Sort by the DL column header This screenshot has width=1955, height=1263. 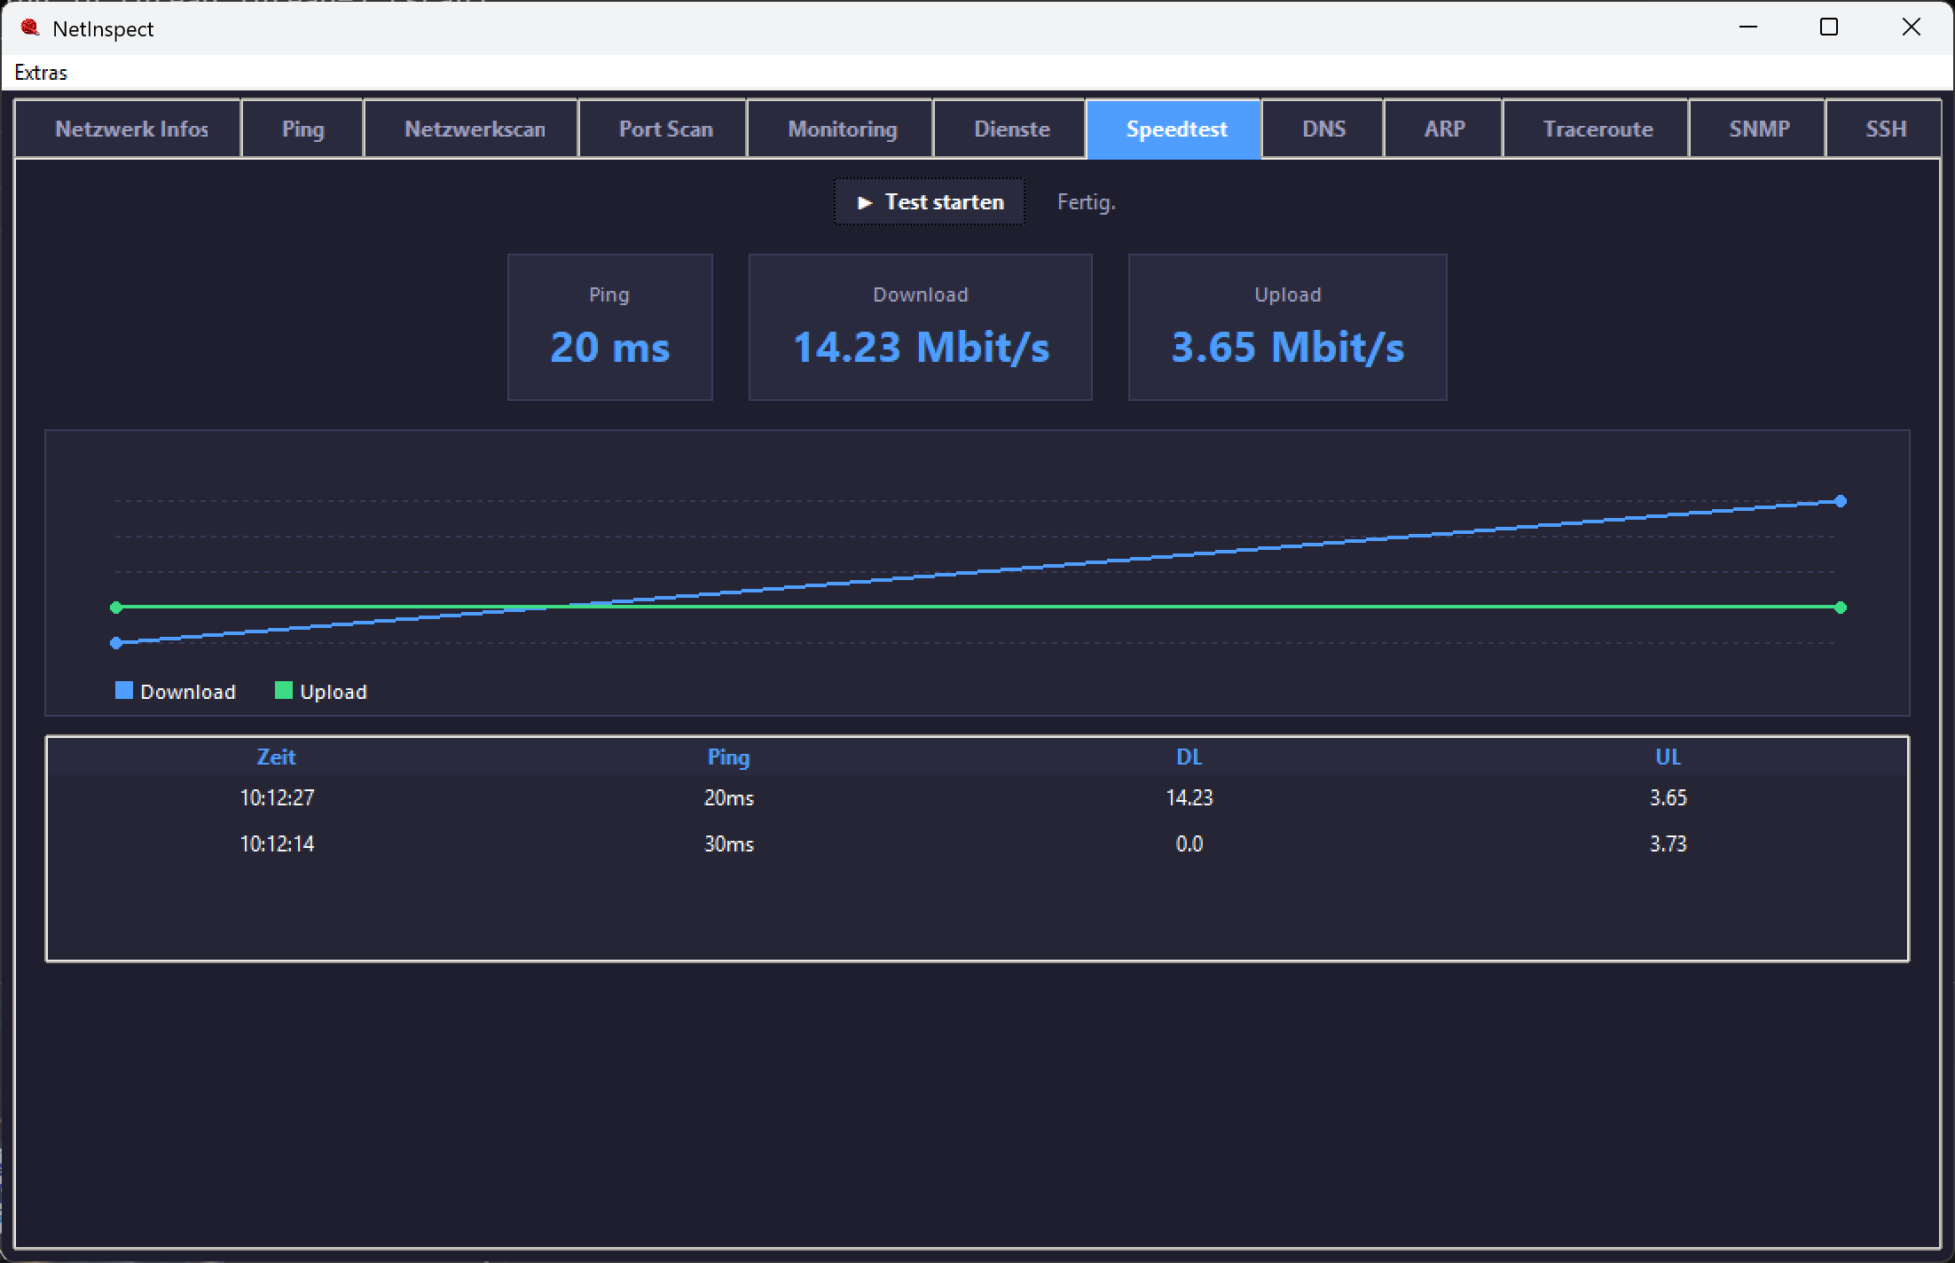pos(1189,757)
